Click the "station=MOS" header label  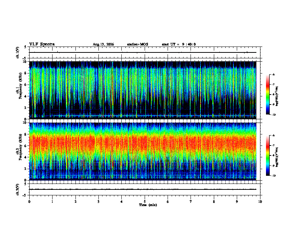(x=138, y=44)
